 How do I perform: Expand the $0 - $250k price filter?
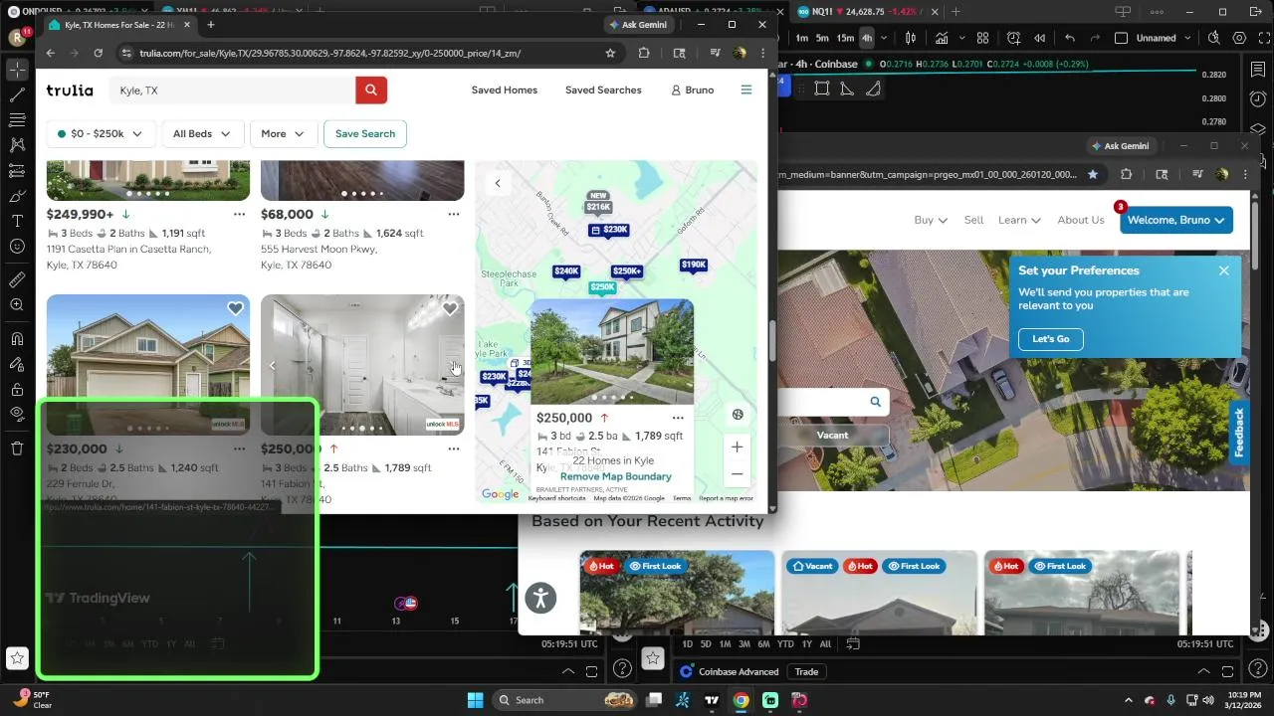(x=100, y=133)
